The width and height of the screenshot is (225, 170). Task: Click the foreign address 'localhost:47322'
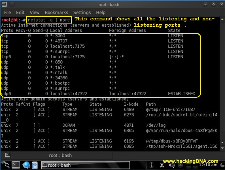click(128, 94)
